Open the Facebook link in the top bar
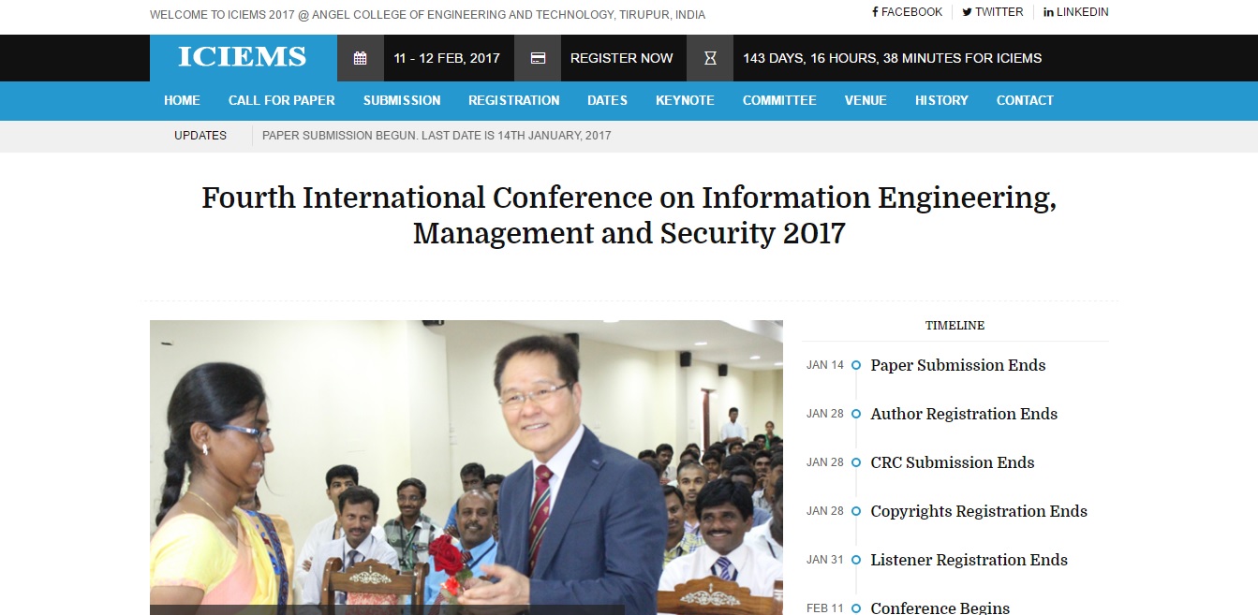The height and width of the screenshot is (615, 1258). pos(907,12)
